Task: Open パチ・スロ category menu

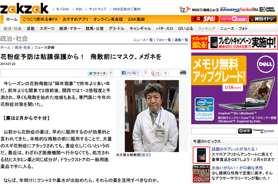Action: [164, 29]
